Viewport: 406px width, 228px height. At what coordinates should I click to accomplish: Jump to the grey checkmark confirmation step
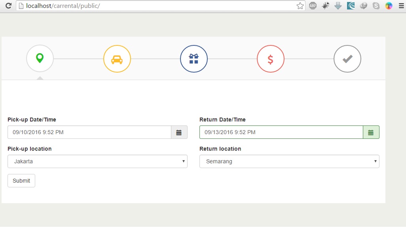pyautogui.click(x=347, y=59)
